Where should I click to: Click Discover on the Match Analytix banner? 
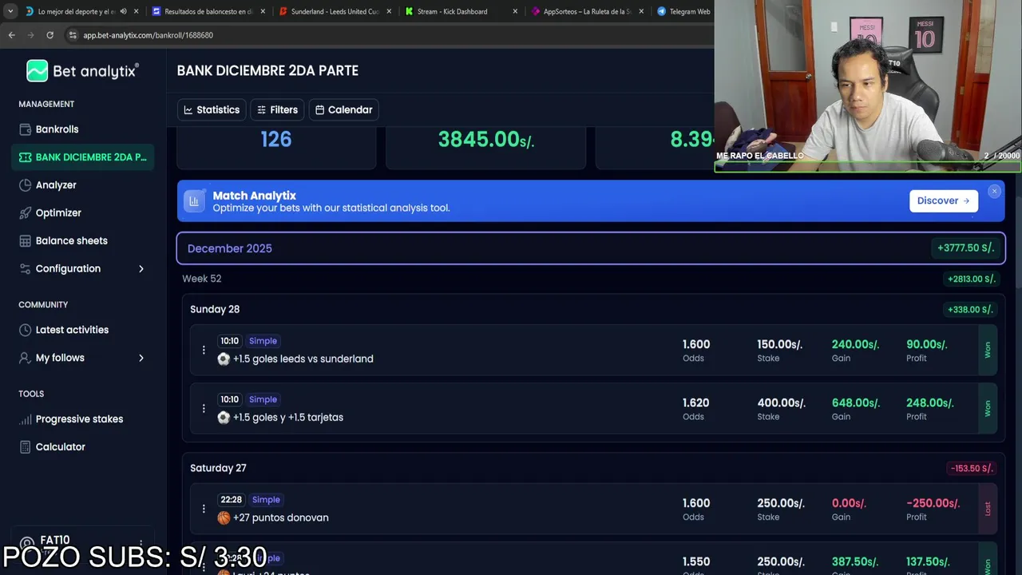943,201
